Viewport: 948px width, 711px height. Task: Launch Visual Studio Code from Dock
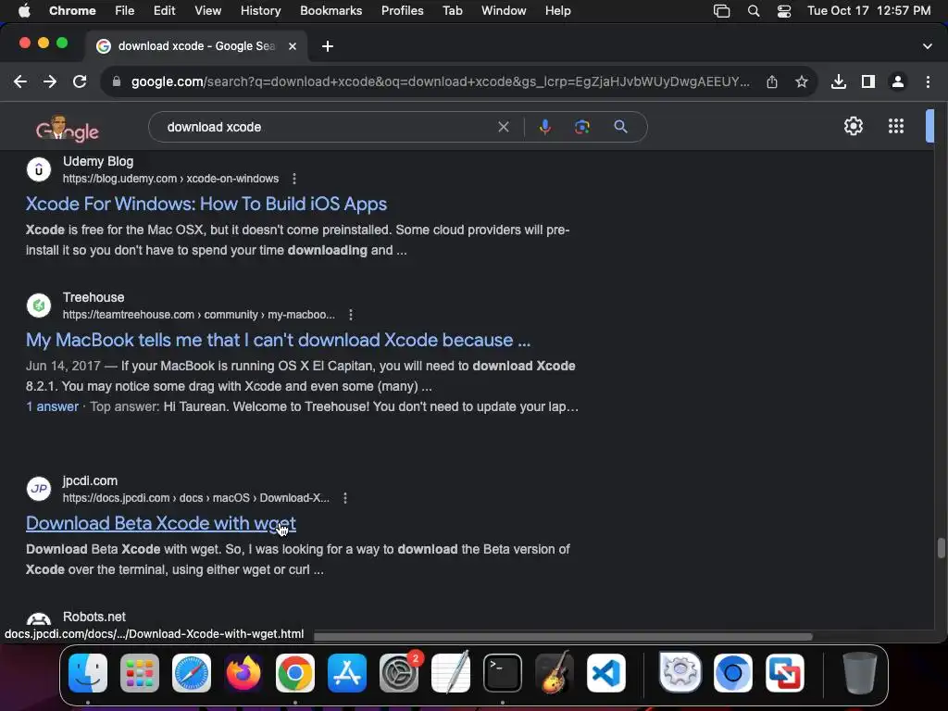605,673
